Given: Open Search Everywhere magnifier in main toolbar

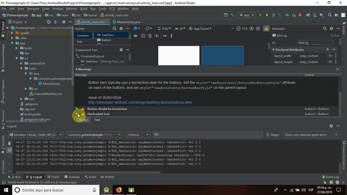Looking at the screenshot, I should pyautogui.click(x=330, y=15).
